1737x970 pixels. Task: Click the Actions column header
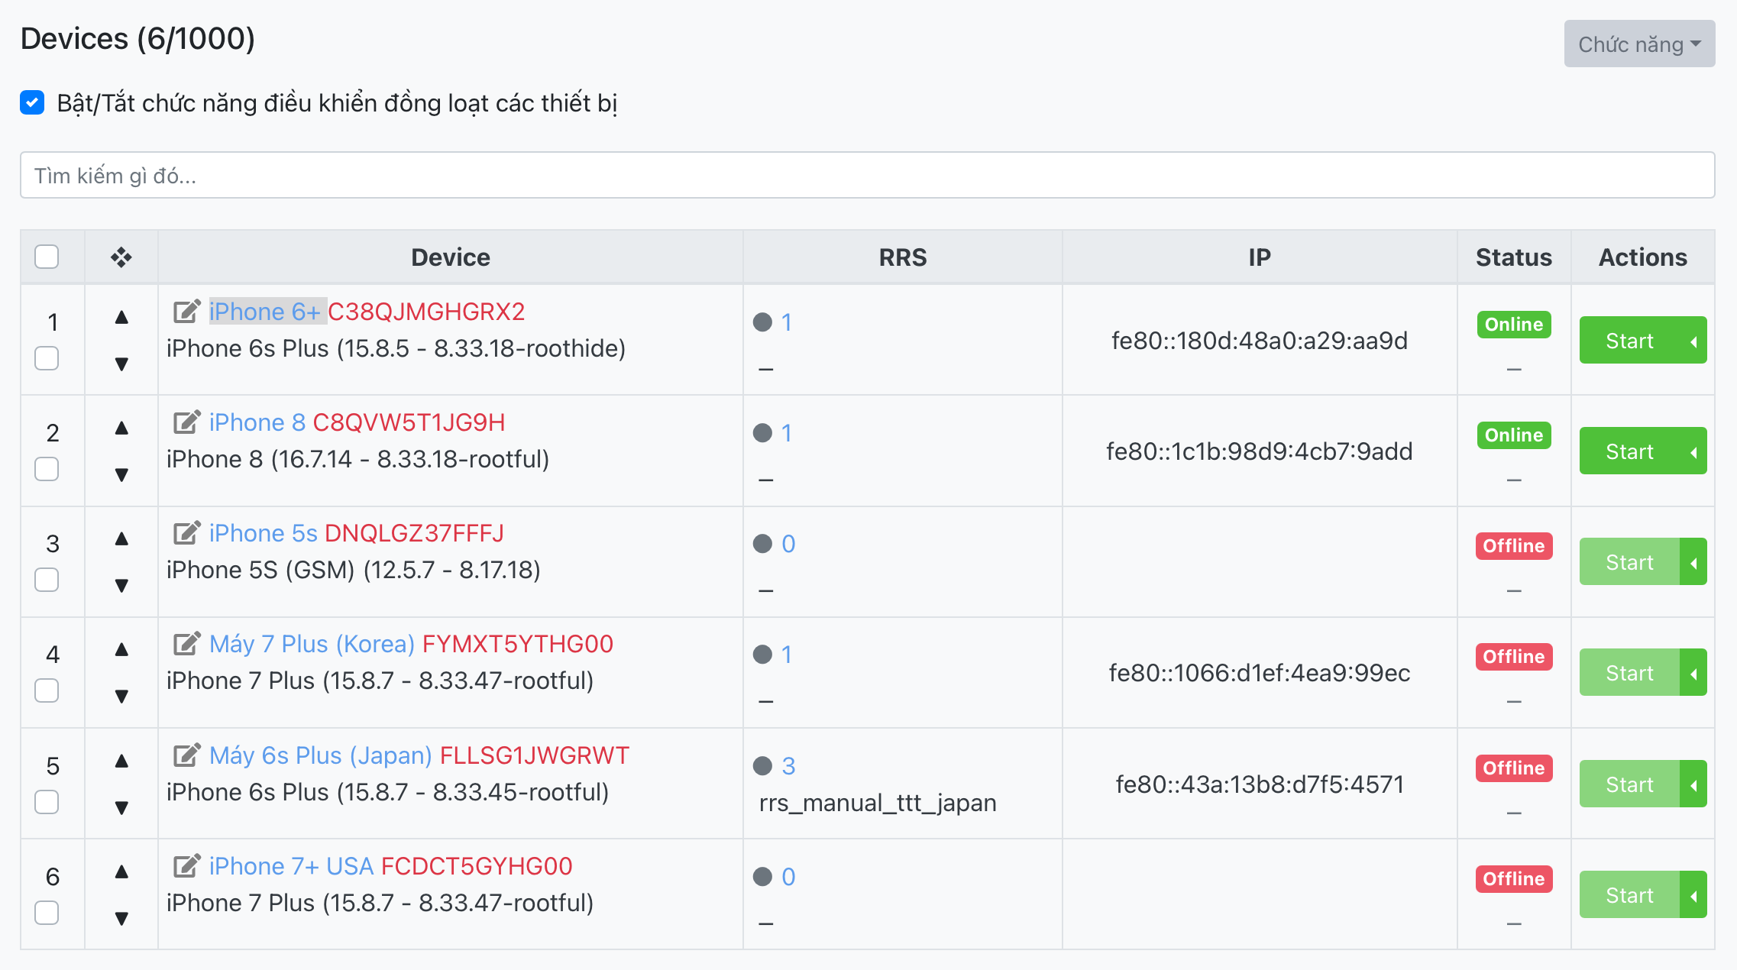click(x=1643, y=257)
